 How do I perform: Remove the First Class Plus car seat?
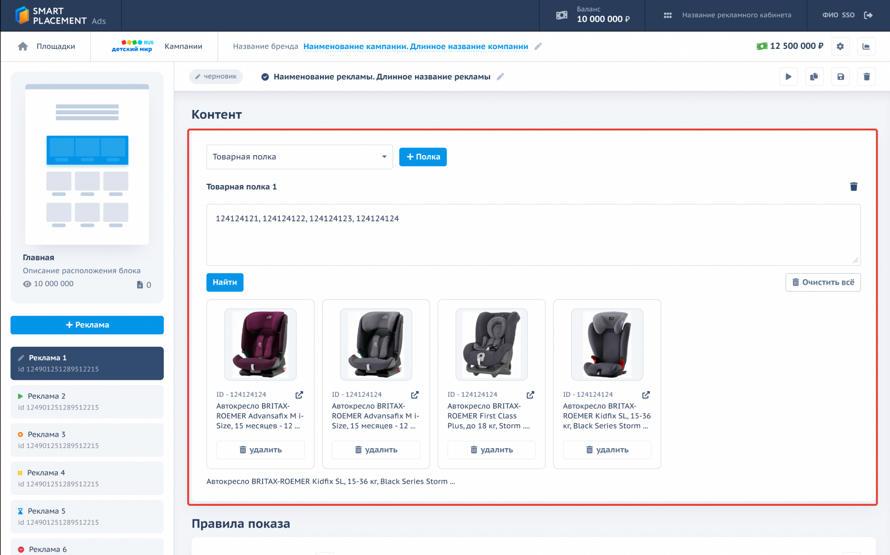(x=491, y=450)
